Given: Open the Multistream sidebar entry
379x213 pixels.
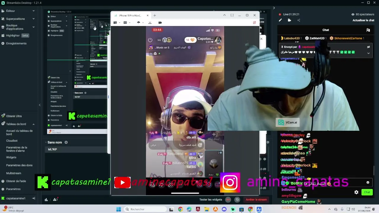Looking at the screenshot, I should pos(14,173).
